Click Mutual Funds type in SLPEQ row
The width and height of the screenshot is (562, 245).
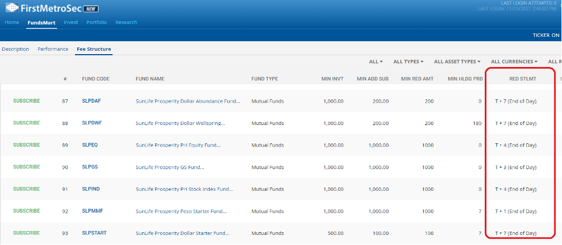pos(268,145)
